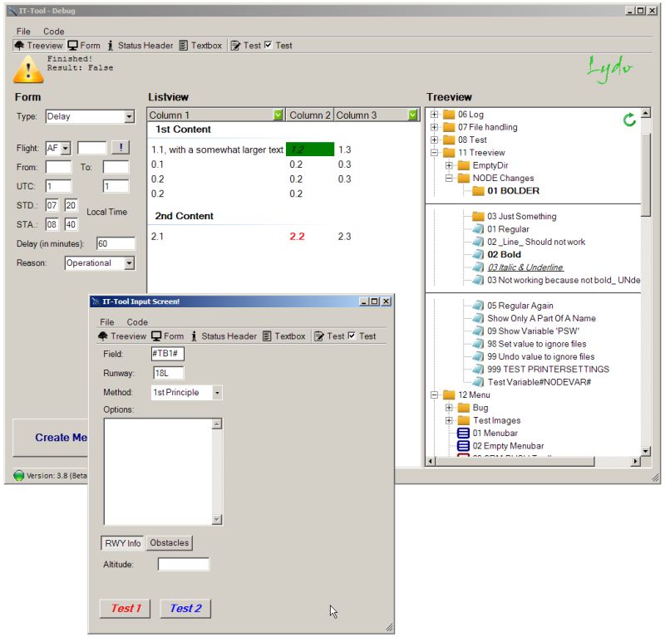The image size is (665, 642).
Task: Click Test pencil icon in Debug window toolbar
Action: 235,46
